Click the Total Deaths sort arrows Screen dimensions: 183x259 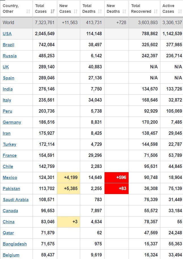(x=100, y=11)
